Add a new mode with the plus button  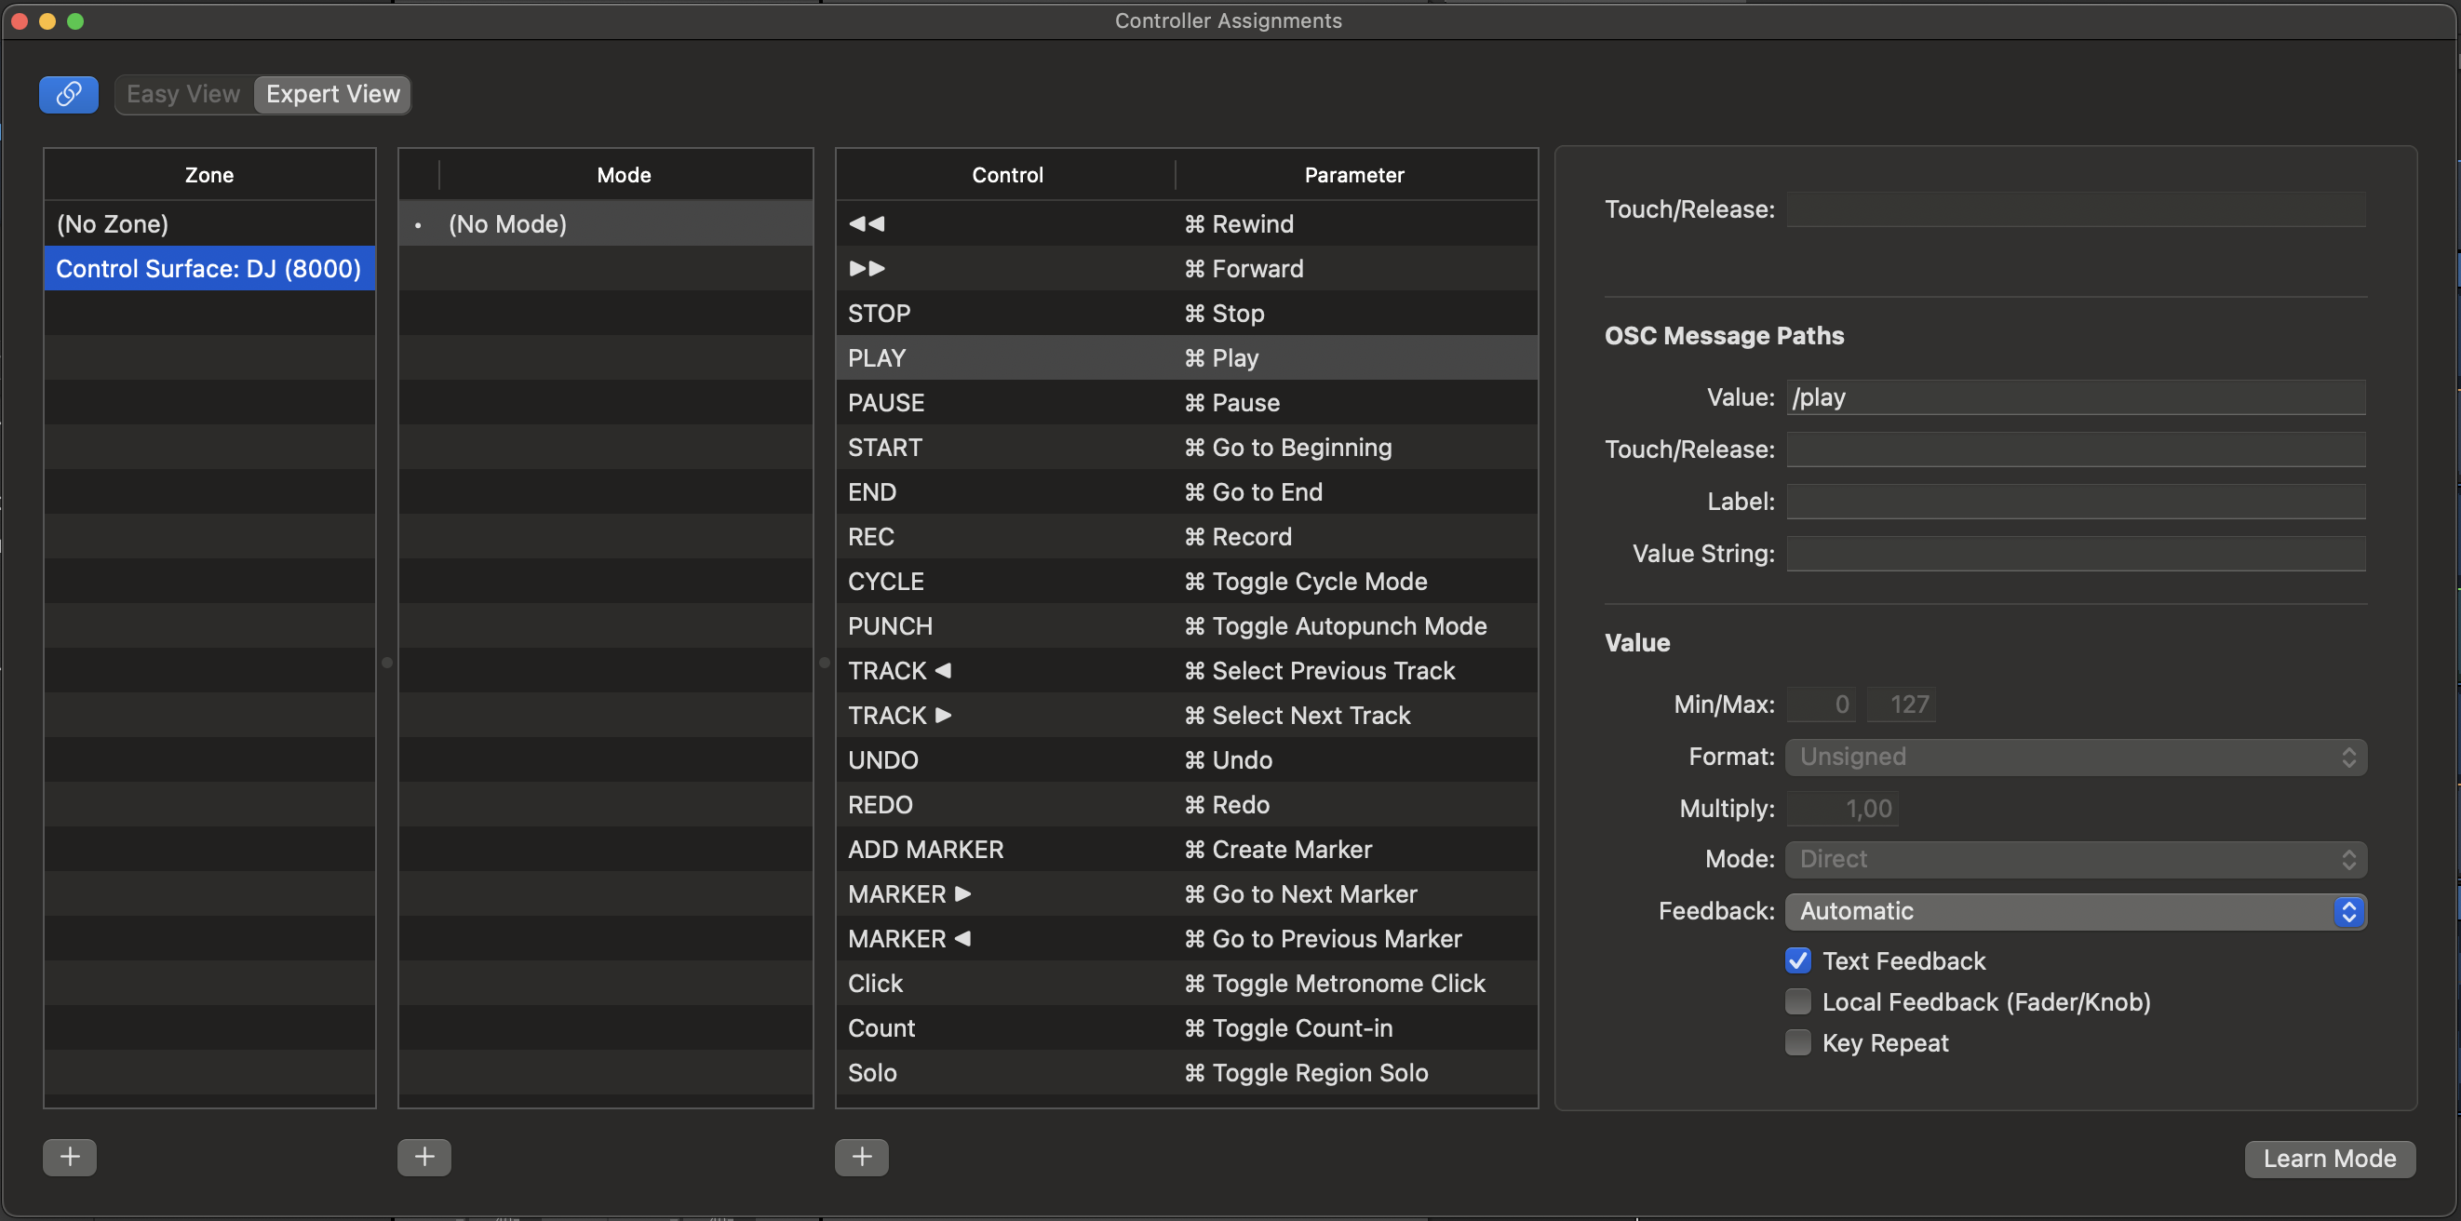click(424, 1157)
